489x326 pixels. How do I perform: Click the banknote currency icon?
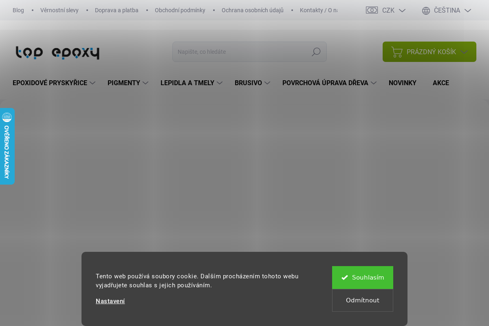pyautogui.click(x=372, y=10)
